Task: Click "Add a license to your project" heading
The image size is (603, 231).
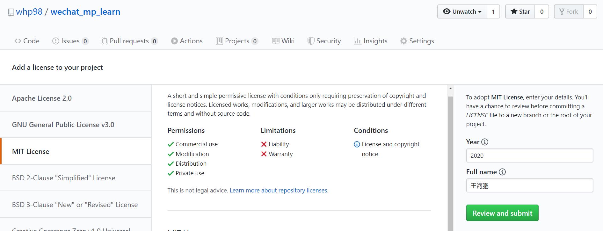Action: pos(57,67)
